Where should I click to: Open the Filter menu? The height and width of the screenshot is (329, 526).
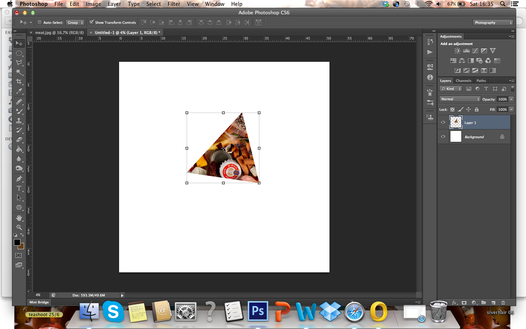point(174,4)
